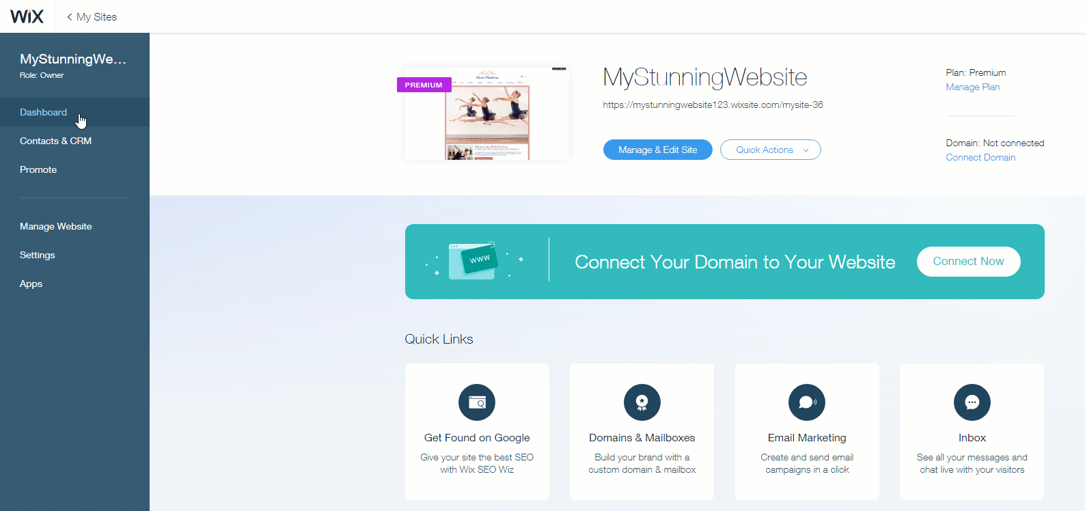Click 'Build your brand with a custom domain' text
The height and width of the screenshot is (511, 1085).
pyautogui.click(x=642, y=463)
